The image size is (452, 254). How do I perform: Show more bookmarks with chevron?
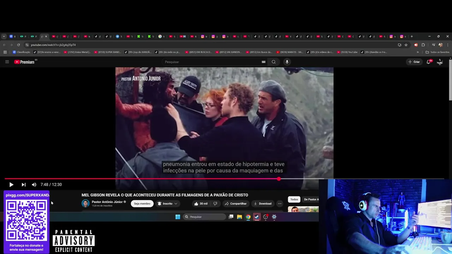[x=418, y=52]
